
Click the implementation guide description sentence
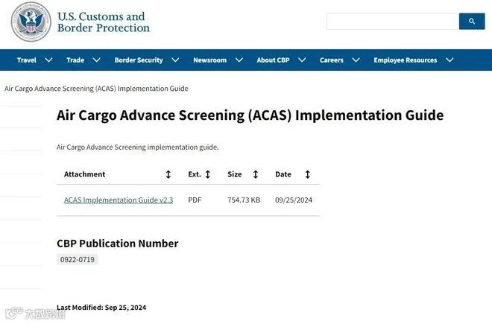coord(137,147)
